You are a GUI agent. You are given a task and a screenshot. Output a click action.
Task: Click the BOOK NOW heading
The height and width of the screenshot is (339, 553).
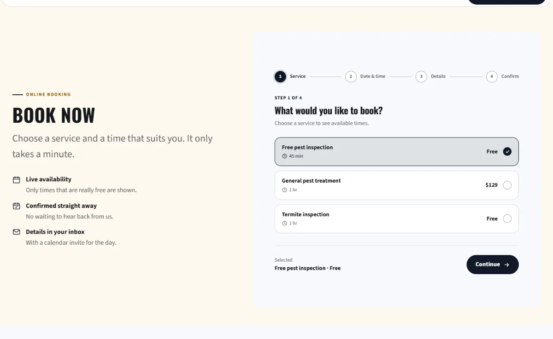pyautogui.click(x=53, y=115)
